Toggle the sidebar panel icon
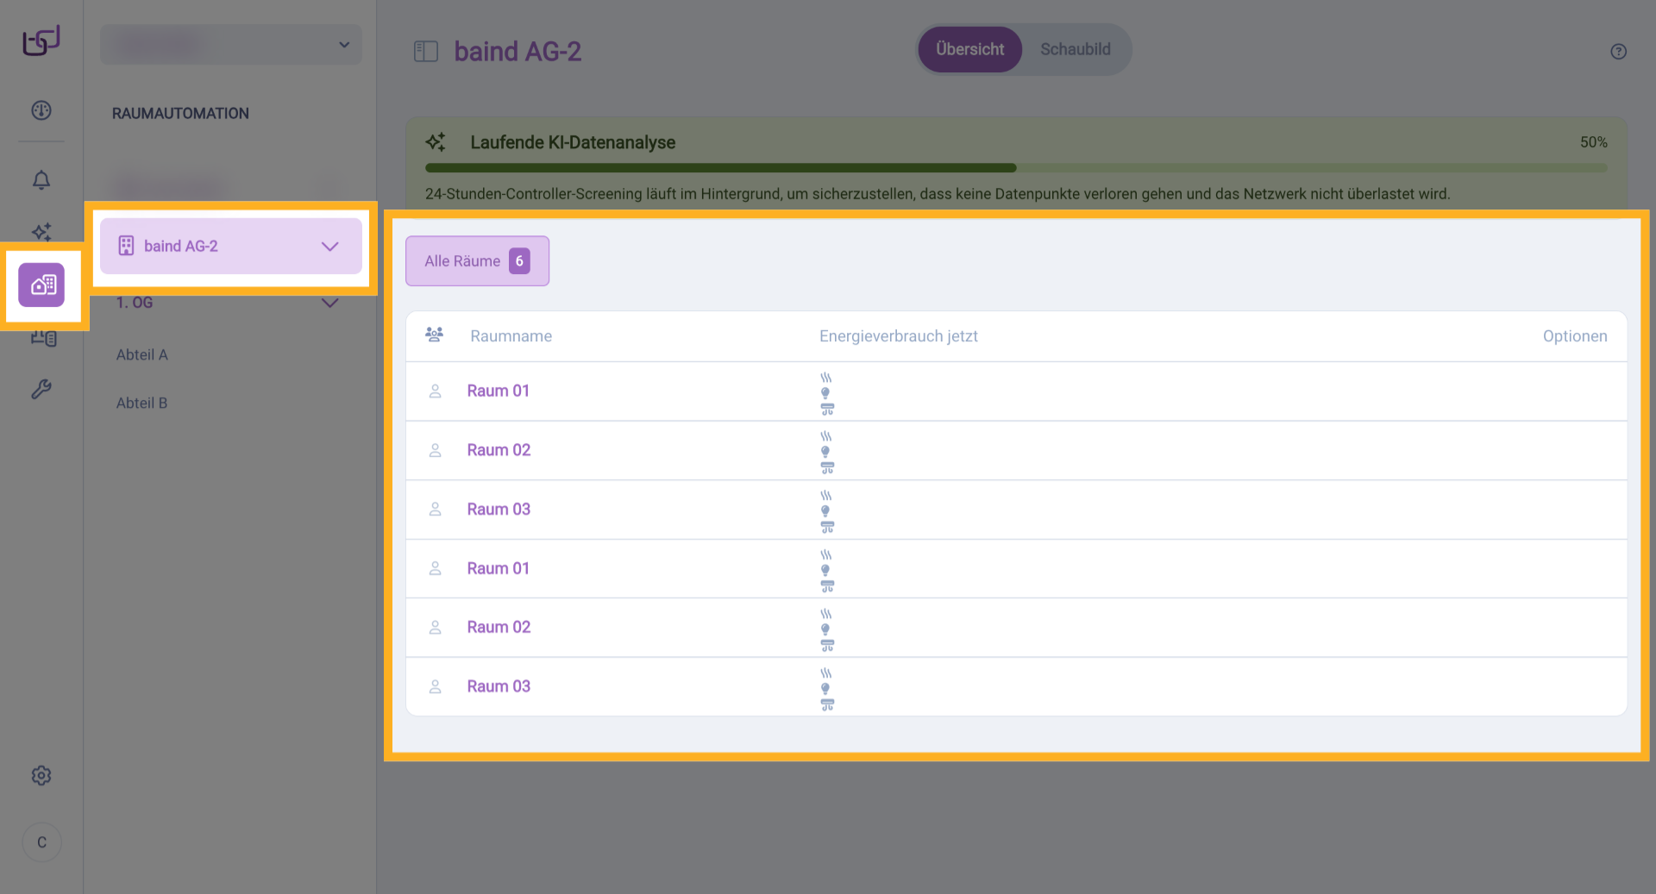1656x894 pixels. pyautogui.click(x=426, y=52)
